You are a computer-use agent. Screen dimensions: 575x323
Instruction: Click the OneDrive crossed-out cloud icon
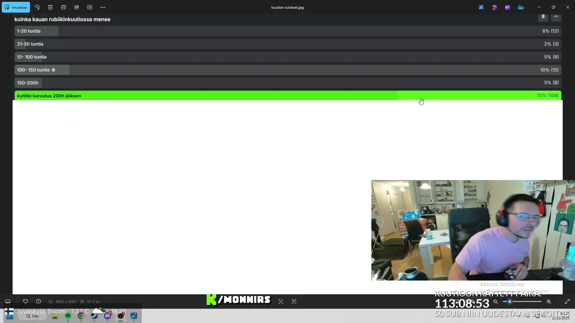[521, 7]
